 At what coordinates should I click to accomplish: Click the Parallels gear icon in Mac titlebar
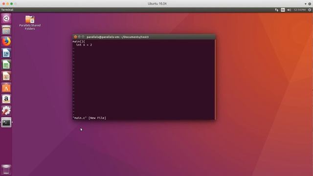(x=310, y=4)
